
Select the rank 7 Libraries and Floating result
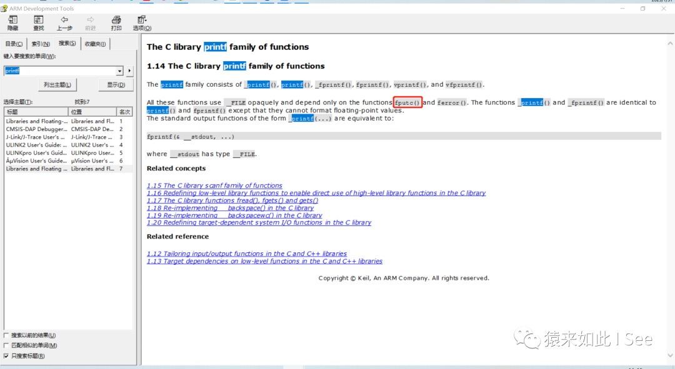point(69,169)
